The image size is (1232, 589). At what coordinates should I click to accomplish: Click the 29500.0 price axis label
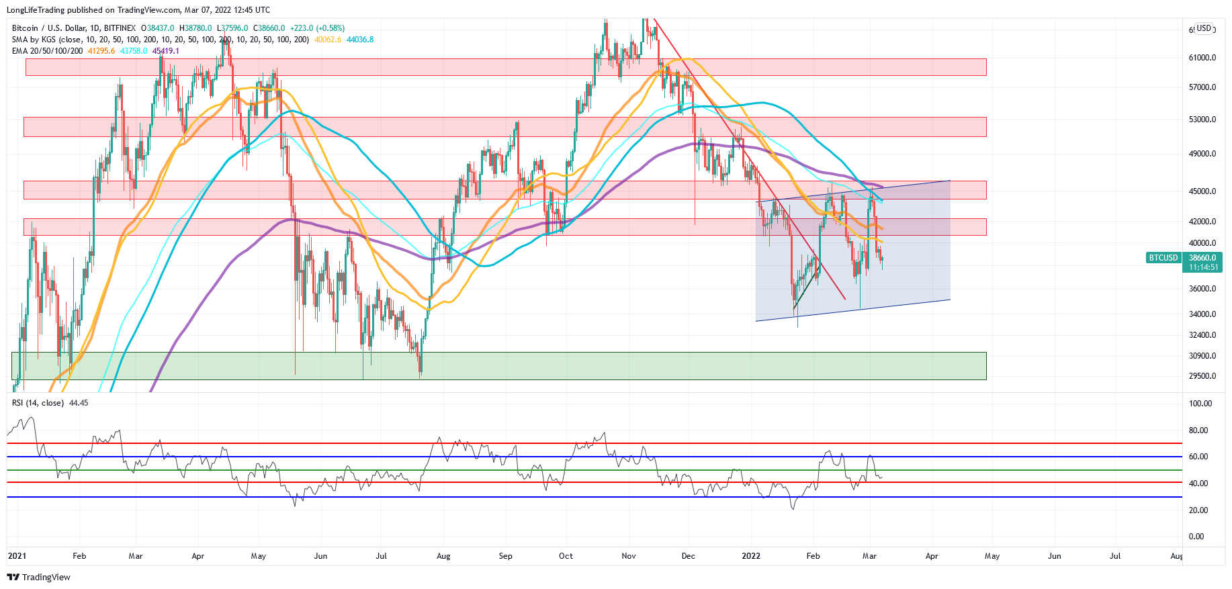click(x=1202, y=376)
